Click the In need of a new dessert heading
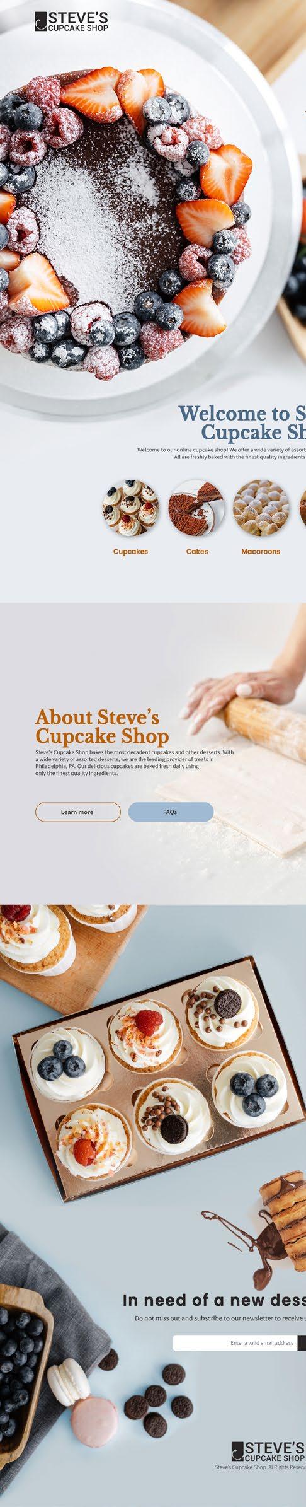The height and width of the screenshot is (1507, 306). [x=214, y=1300]
